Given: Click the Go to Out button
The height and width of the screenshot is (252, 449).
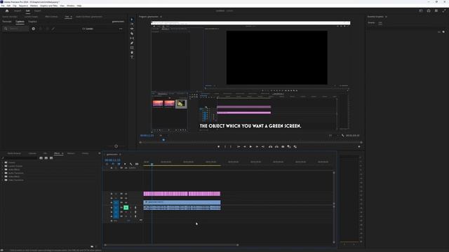Looking at the screenshot, I should tap(263, 146).
